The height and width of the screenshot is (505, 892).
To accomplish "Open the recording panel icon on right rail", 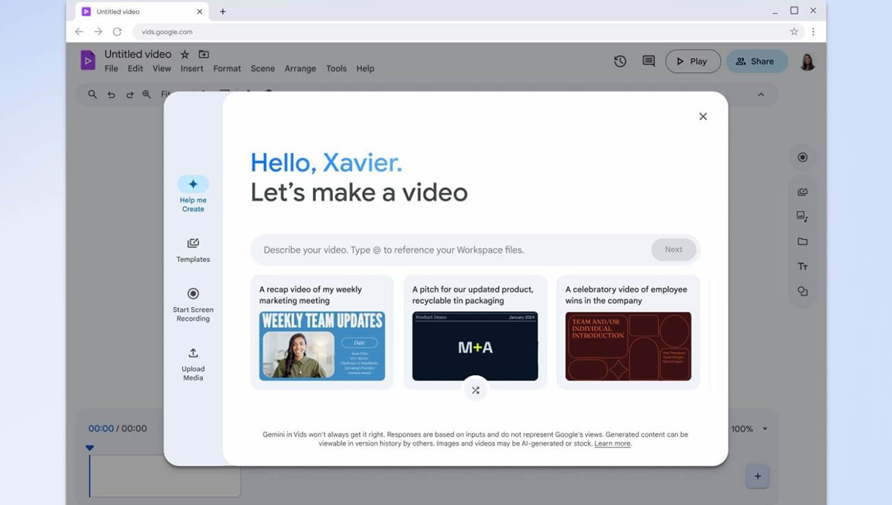I will [803, 157].
